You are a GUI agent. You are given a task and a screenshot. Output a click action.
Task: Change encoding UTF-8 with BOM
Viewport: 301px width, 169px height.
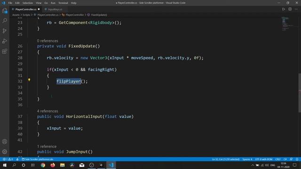point(264,159)
